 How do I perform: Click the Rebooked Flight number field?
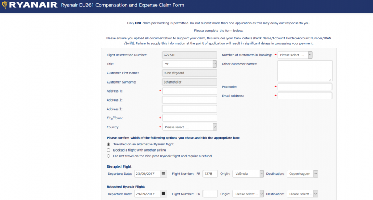coord(210,194)
